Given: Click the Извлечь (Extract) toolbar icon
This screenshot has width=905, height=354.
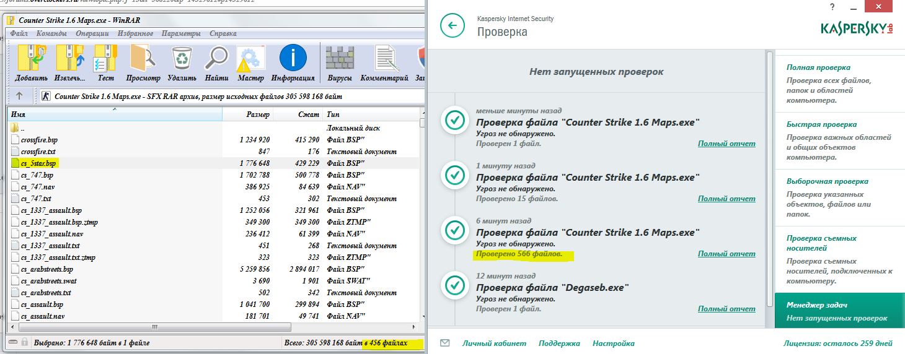Looking at the screenshot, I should click(x=69, y=59).
